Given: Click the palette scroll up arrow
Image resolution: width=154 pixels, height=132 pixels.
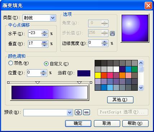Looking at the screenshot, I should pyautogui.click(x=141, y=63).
